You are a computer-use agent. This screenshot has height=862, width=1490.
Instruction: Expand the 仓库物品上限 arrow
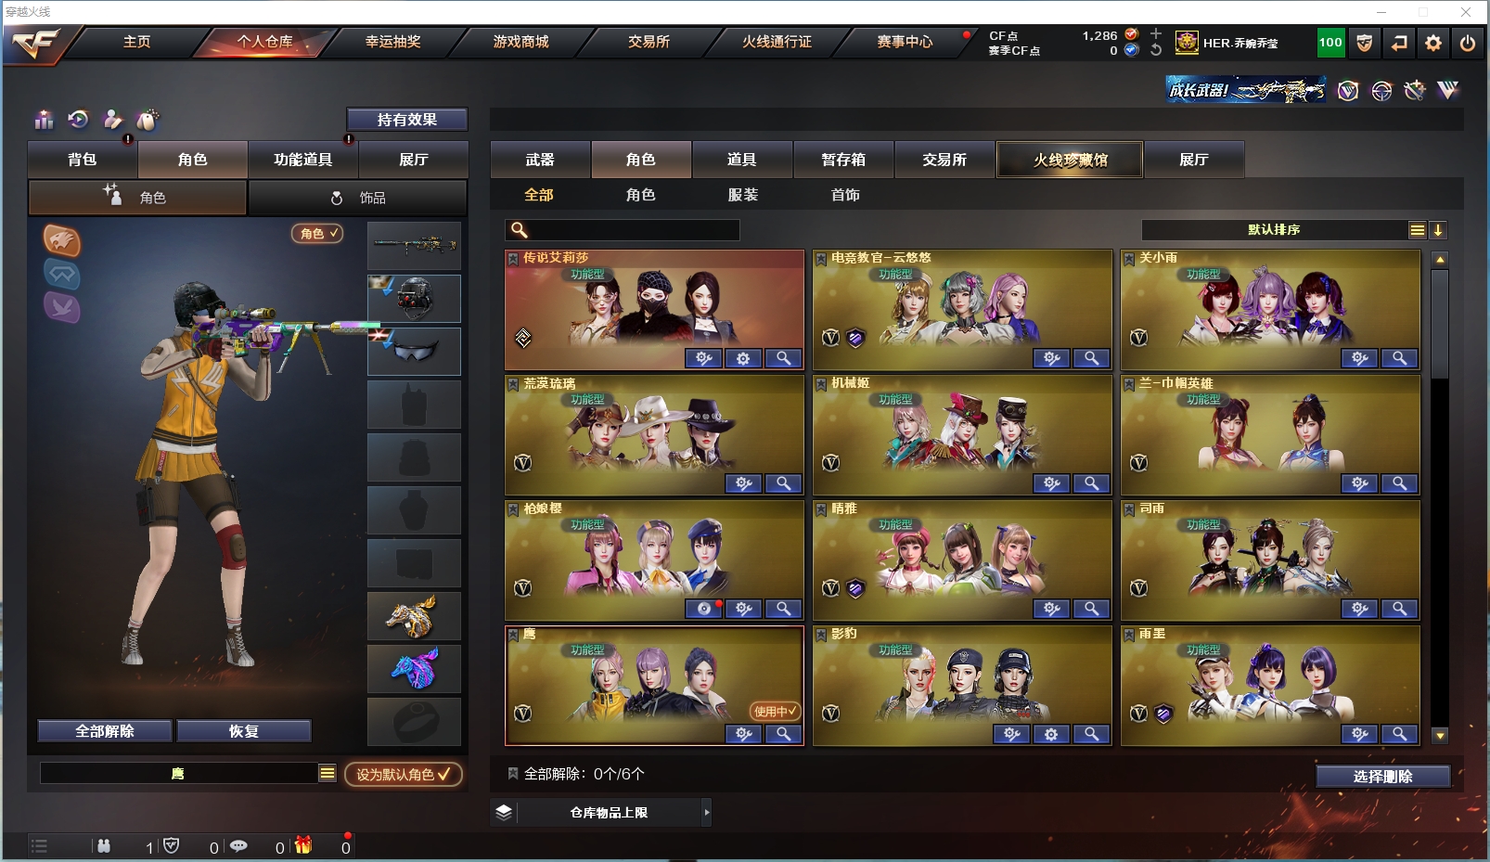click(707, 813)
